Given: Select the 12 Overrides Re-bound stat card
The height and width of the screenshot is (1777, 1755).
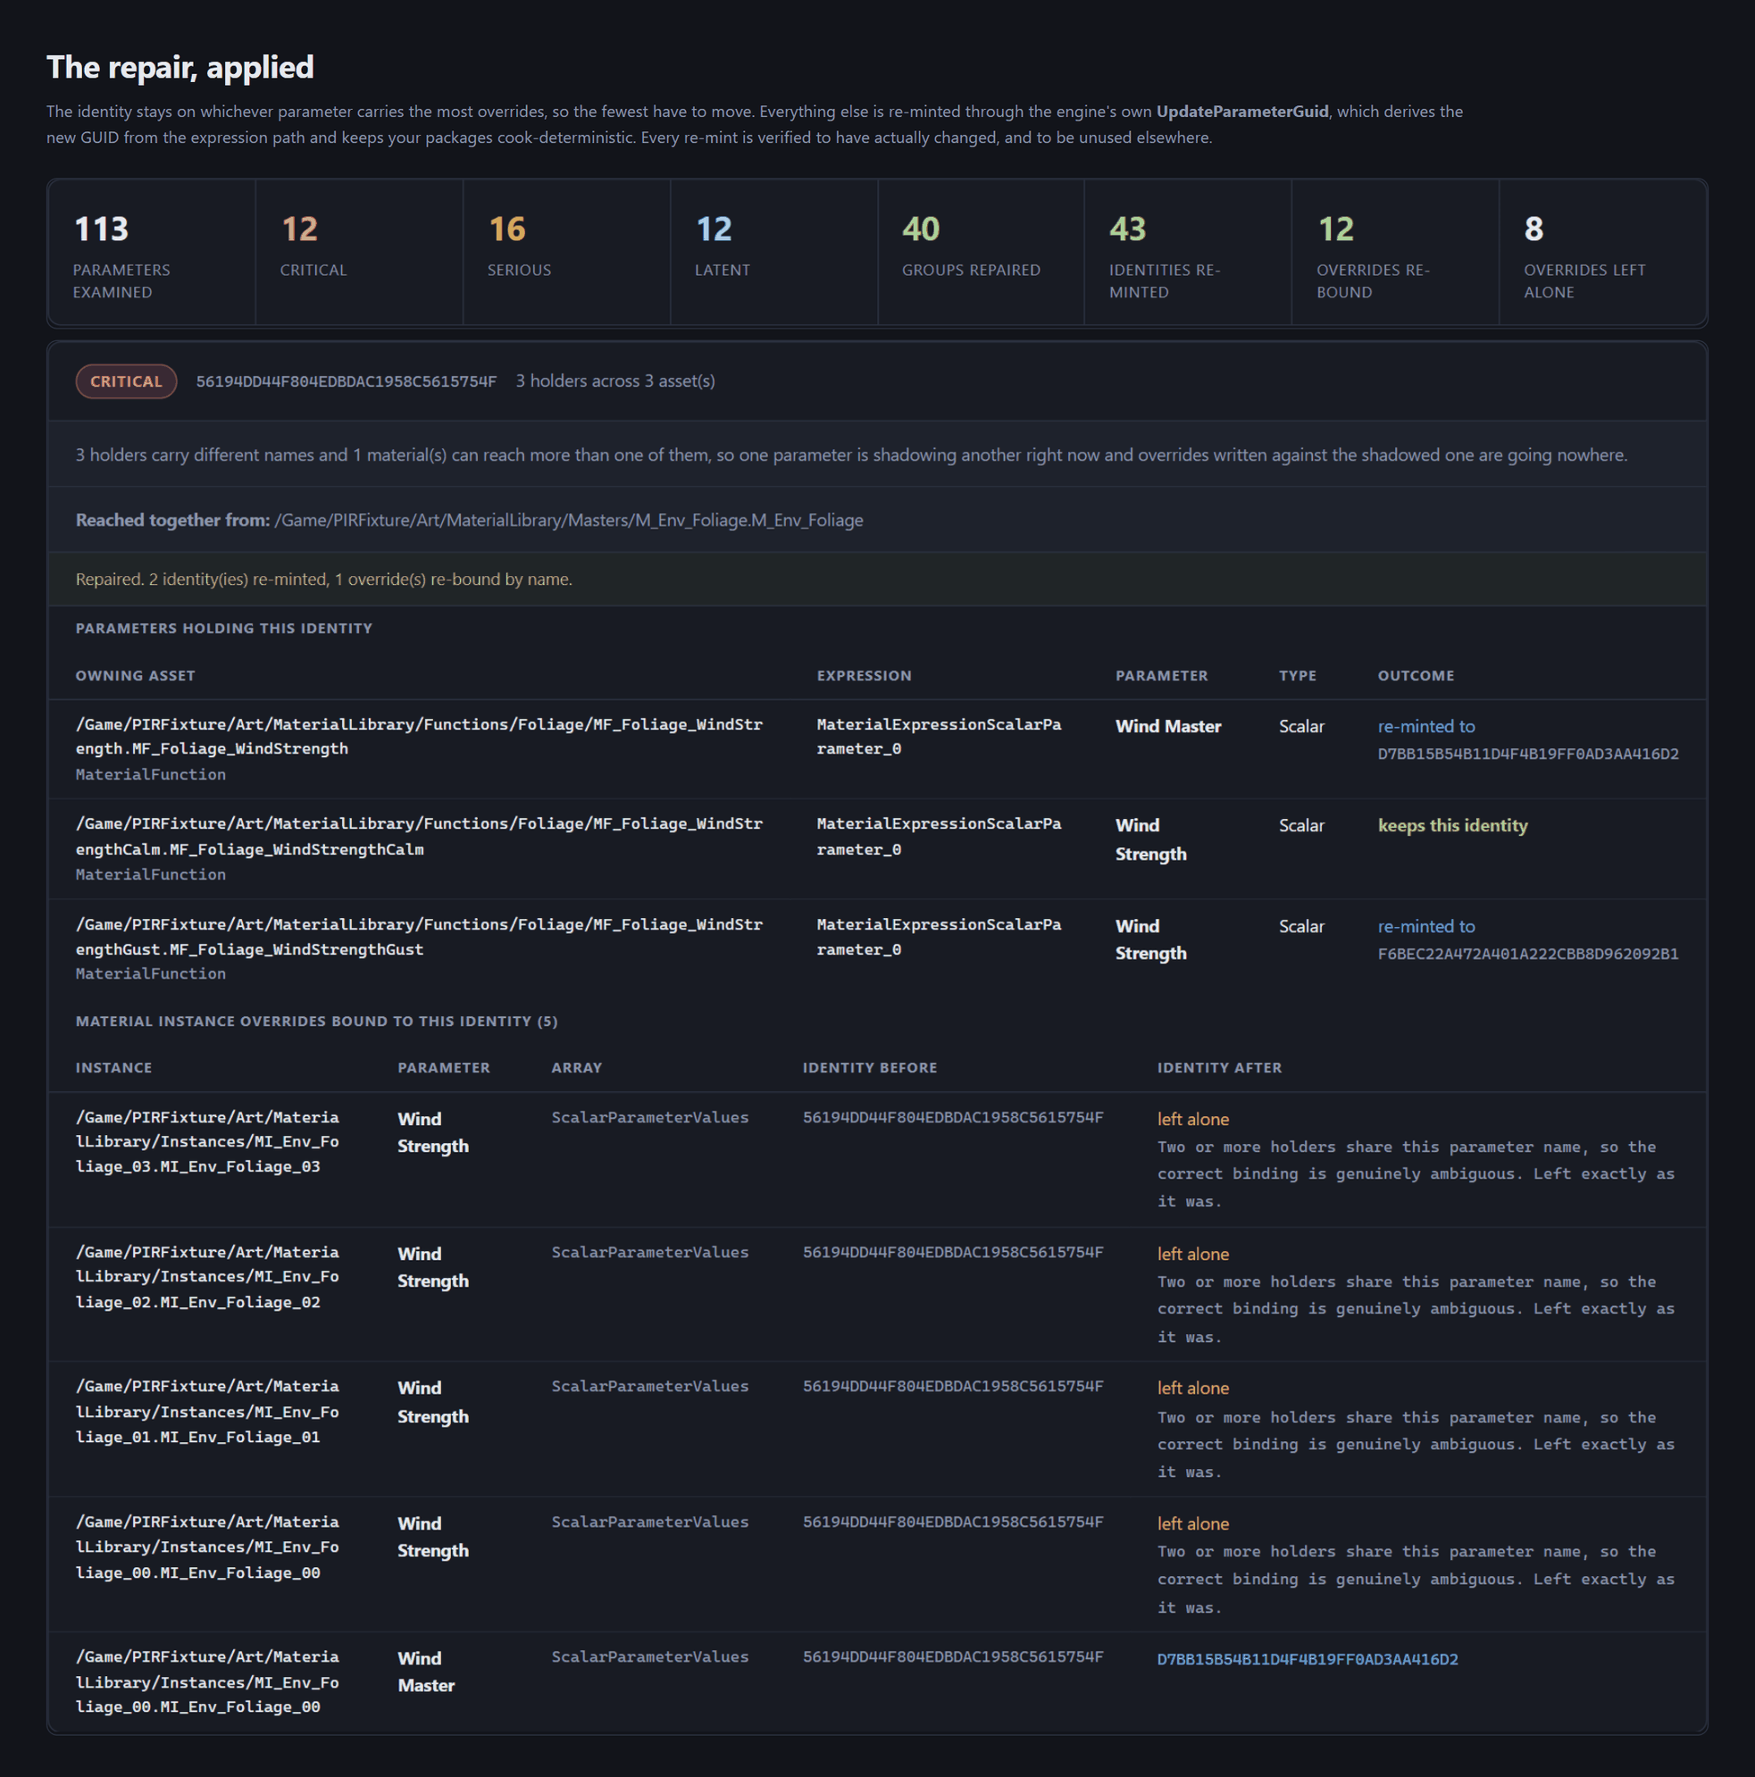Looking at the screenshot, I should coord(1395,253).
